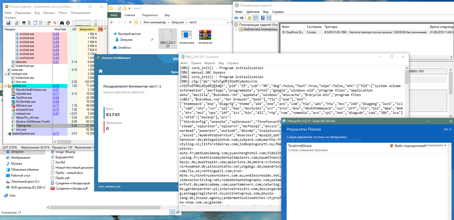This screenshot has width=454, height=220.
Task: Open Формат menu in Notepad
Action: click(210, 63)
